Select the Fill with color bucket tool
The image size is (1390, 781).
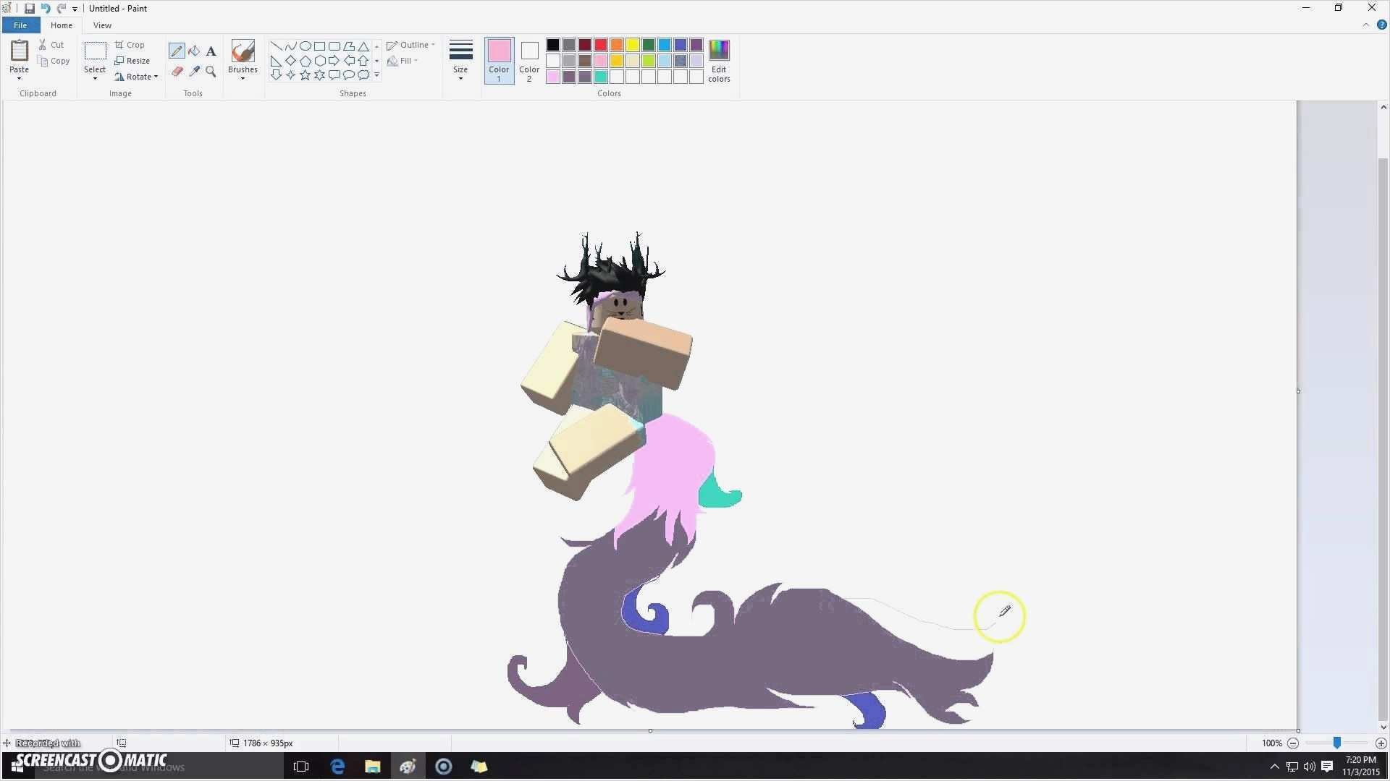coord(194,51)
